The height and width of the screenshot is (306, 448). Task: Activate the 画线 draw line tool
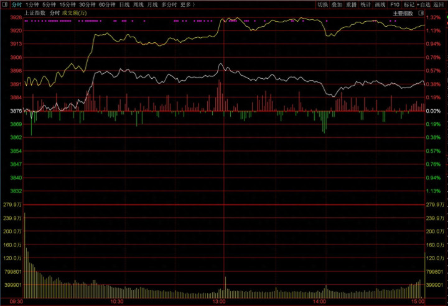coord(380,4)
